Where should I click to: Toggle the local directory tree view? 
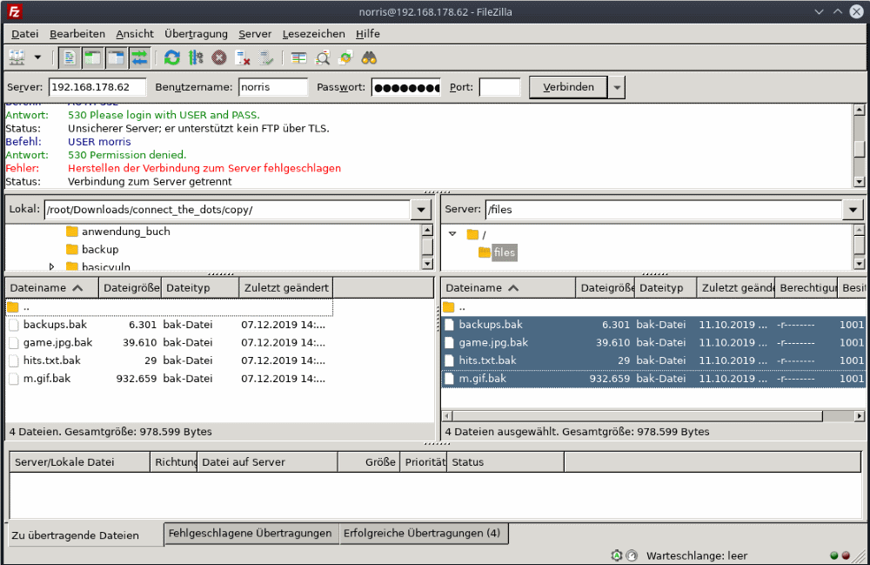pyautogui.click(x=92, y=58)
